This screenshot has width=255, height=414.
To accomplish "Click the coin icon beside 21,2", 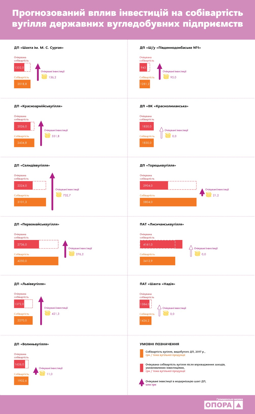I will tap(209, 195).
